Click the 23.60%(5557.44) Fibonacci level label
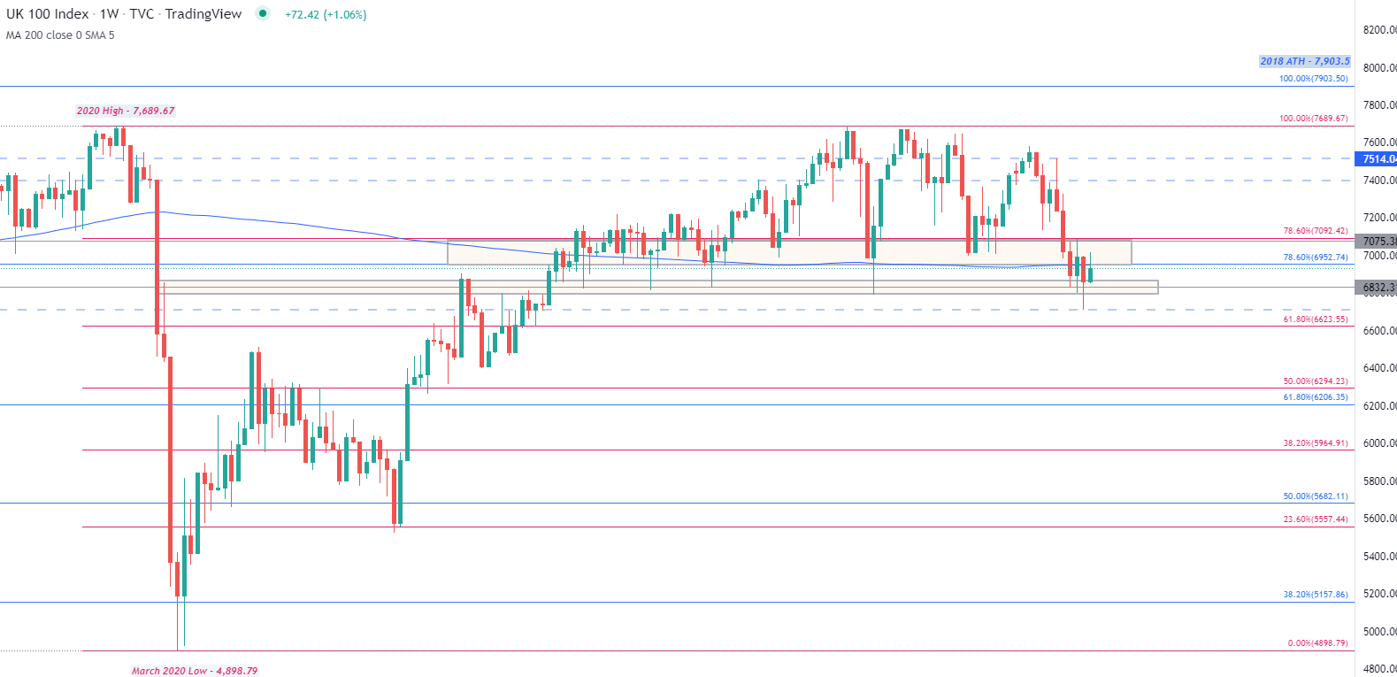This screenshot has height=677, width=1397. (x=1316, y=519)
